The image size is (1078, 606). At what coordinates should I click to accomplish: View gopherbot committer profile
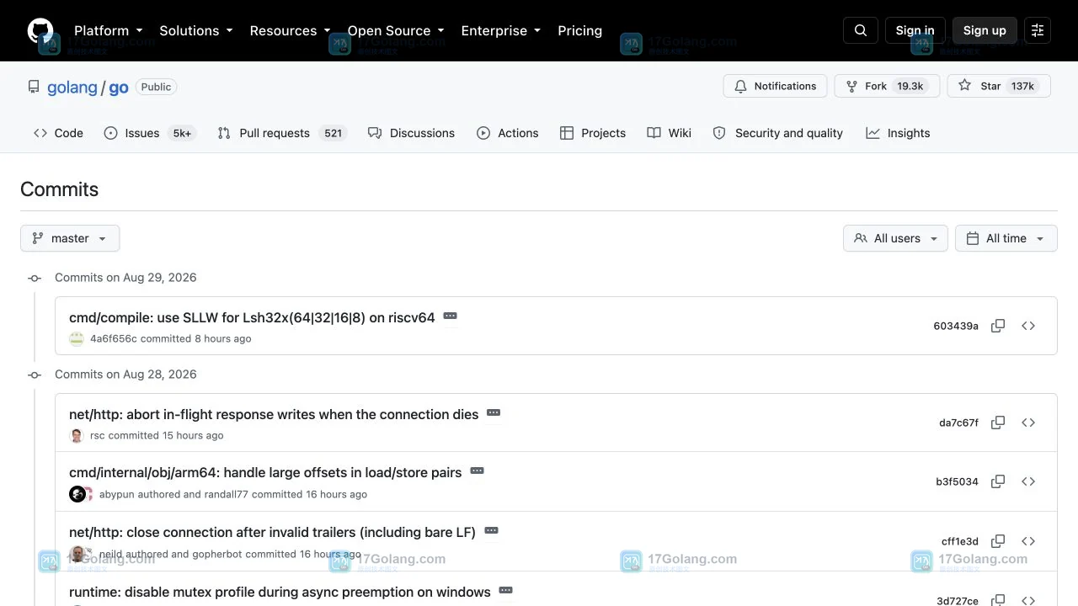pyautogui.click(x=217, y=554)
